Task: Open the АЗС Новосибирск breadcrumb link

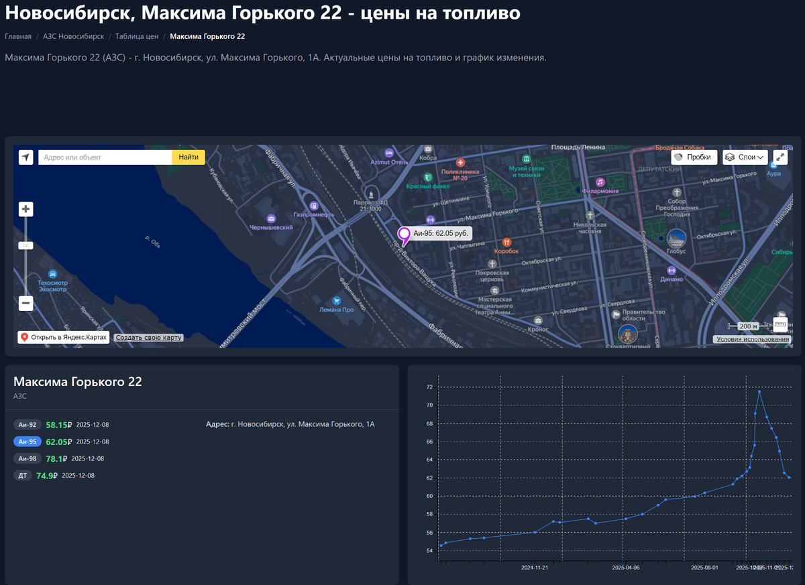Action: pyautogui.click(x=73, y=36)
